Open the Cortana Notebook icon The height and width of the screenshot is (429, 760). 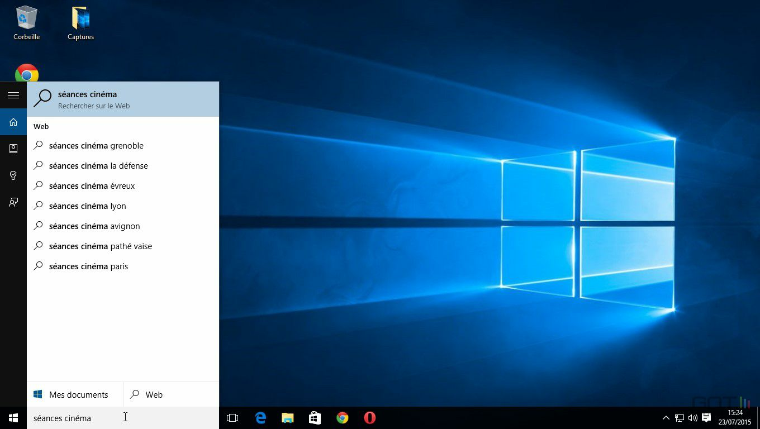tap(13, 149)
